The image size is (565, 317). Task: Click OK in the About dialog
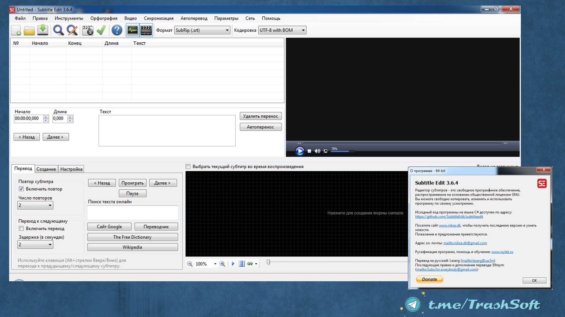535,280
